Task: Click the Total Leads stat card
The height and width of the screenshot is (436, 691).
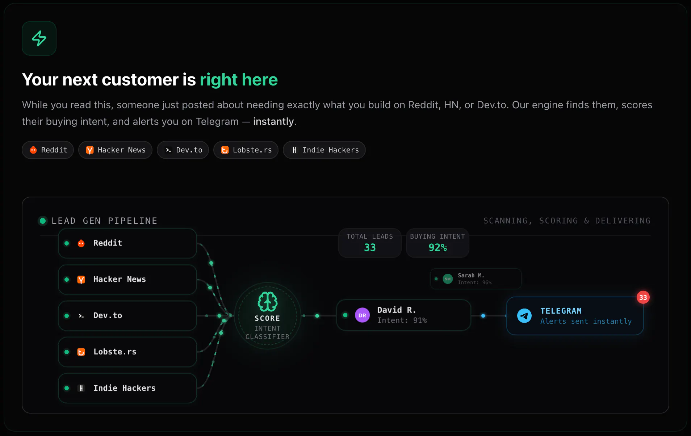Action: tap(370, 243)
